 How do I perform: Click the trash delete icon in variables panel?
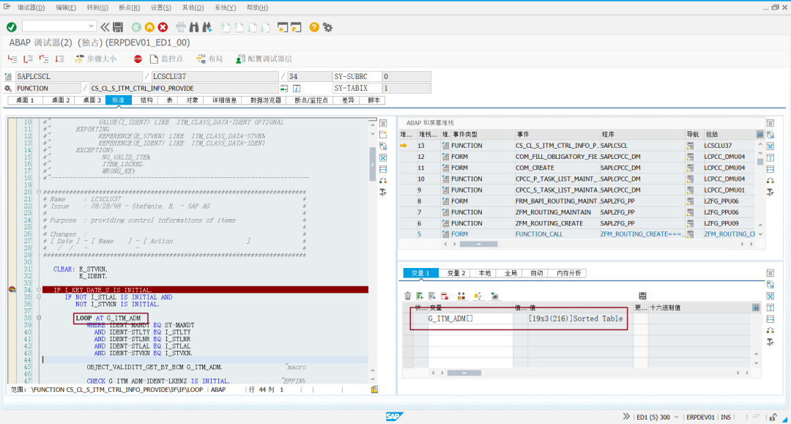[x=408, y=296]
